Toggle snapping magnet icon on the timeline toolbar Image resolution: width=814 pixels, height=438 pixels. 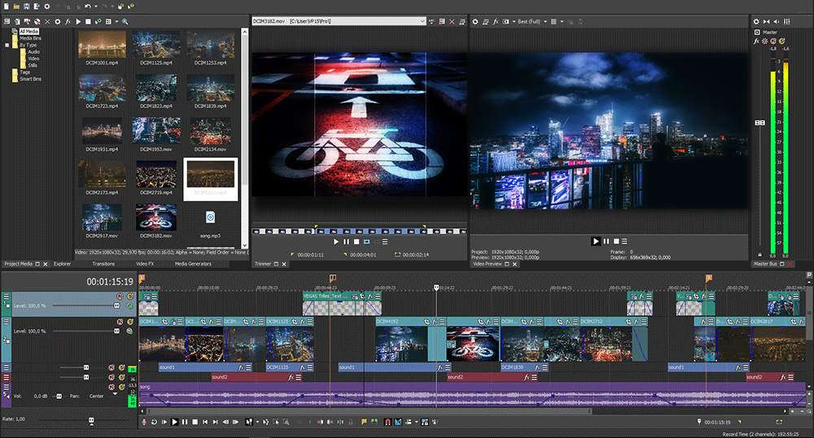coord(387,422)
